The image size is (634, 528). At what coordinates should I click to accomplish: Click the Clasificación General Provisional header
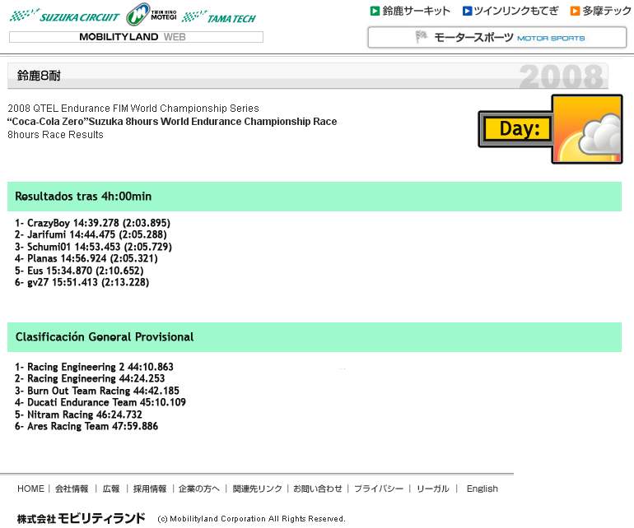[315, 337]
